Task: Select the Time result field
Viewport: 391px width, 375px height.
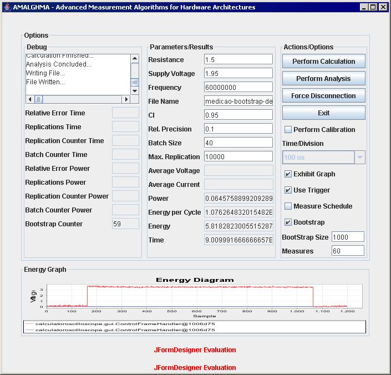Action: click(238, 240)
